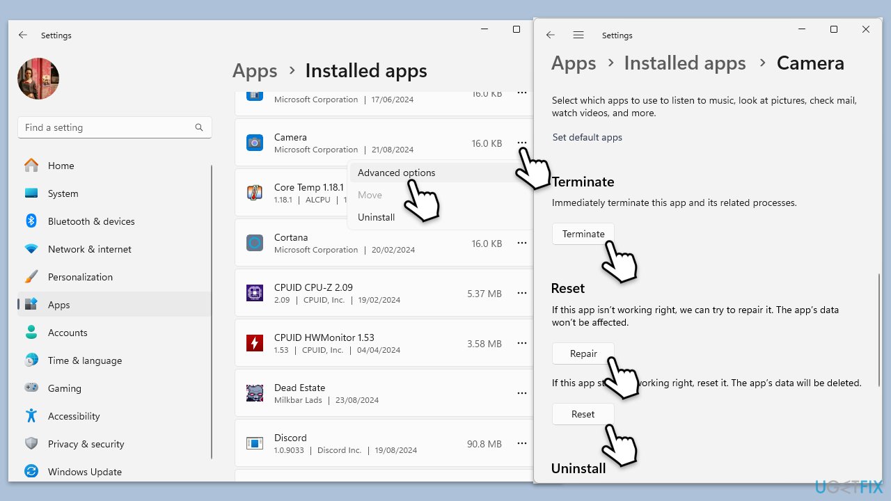Click the Accounts person icon
The height and width of the screenshot is (501, 891).
pyautogui.click(x=31, y=333)
